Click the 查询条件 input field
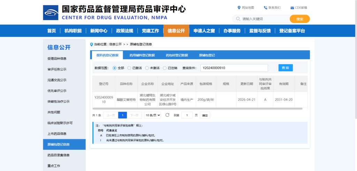This screenshot has width=357, height=171. tap(234, 68)
